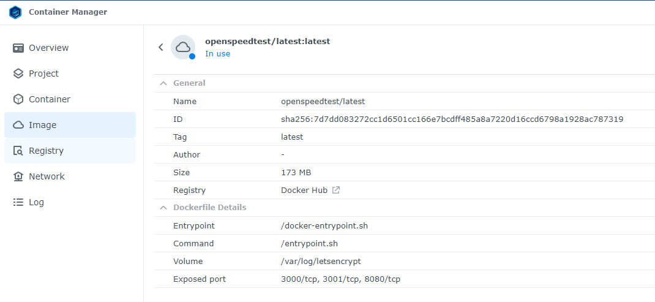Open Docker Hub external link icon
The width and height of the screenshot is (655, 302).
pos(336,190)
